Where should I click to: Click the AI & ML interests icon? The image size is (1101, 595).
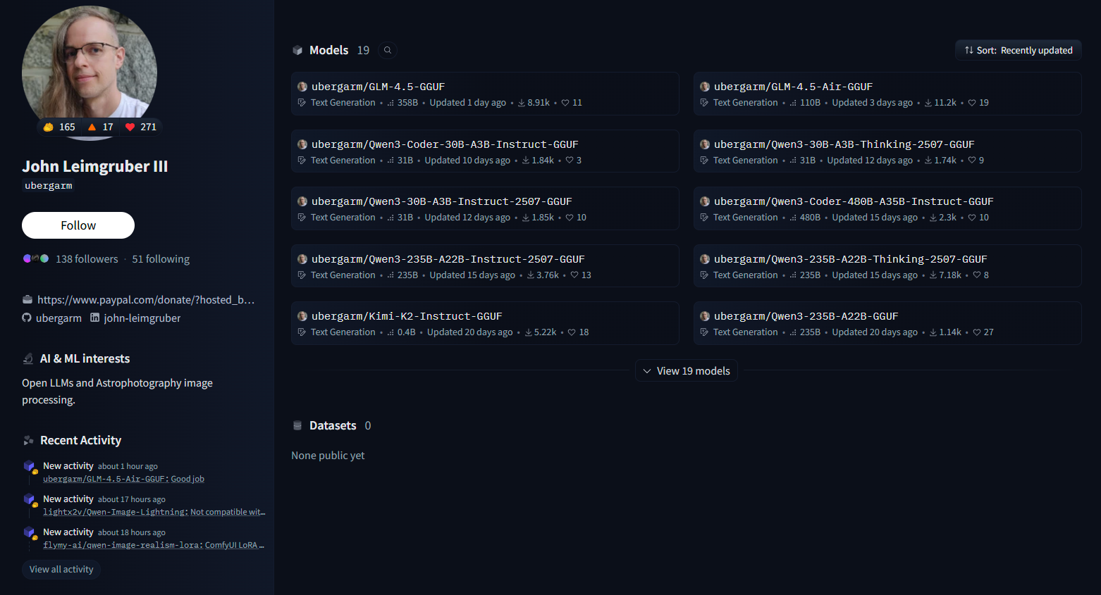pyautogui.click(x=28, y=358)
